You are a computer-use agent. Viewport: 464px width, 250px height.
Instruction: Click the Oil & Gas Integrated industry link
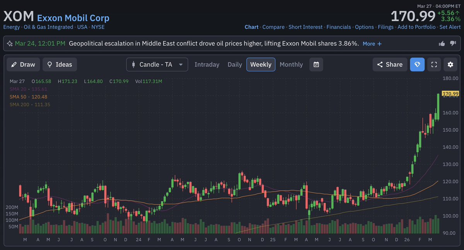pyautogui.click(x=48, y=27)
